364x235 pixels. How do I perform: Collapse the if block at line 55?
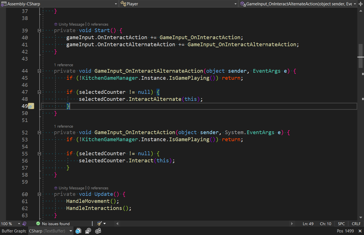pyautogui.click(x=39, y=154)
